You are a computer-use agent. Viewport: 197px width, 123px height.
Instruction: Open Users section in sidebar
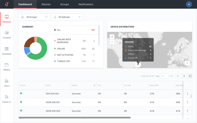click(x=6, y=83)
